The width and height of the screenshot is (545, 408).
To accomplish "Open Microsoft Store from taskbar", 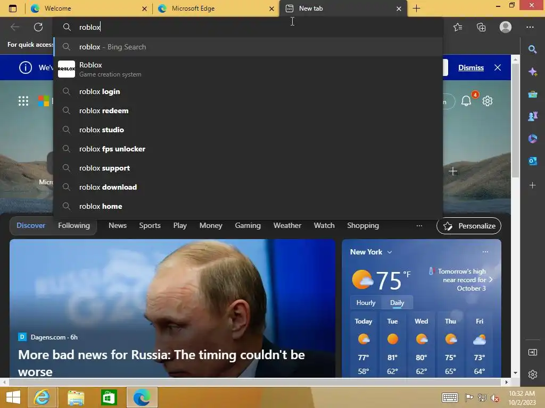I will coord(109,397).
